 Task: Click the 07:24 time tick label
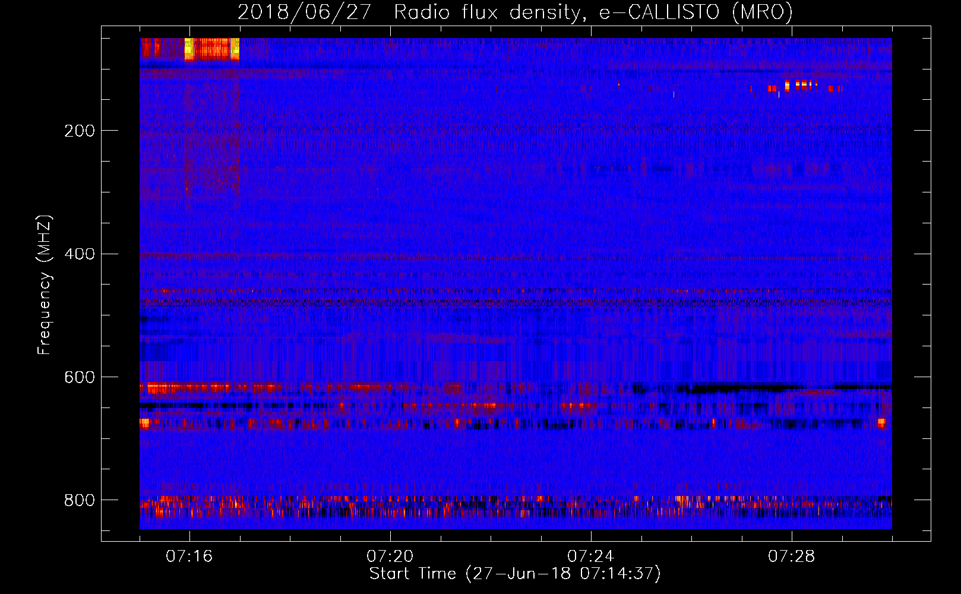[591, 557]
